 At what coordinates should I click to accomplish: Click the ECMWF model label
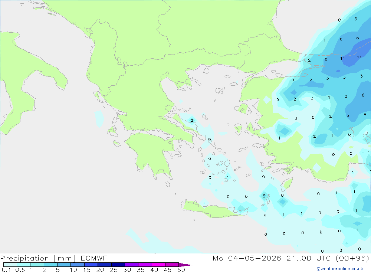(94, 258)
